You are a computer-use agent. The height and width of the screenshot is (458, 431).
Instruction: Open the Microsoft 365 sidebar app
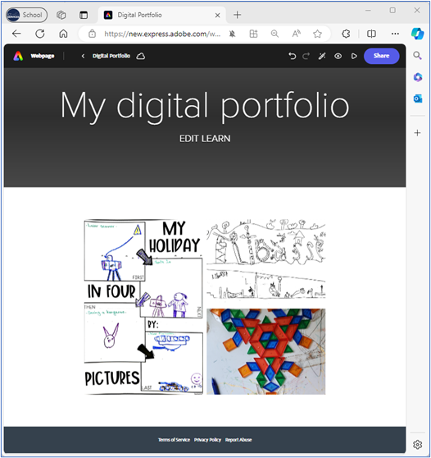(418, 77)
